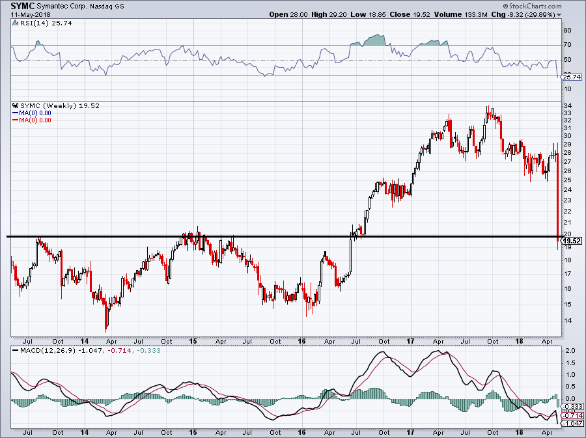Click the 11-May-2018 date label
This screenshot has height=438, width=586.
[31, 15]
